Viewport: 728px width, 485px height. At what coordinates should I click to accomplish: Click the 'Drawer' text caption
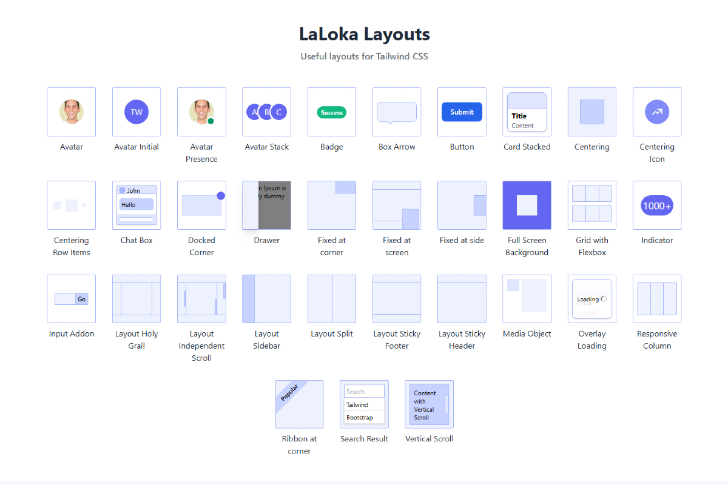266,240
